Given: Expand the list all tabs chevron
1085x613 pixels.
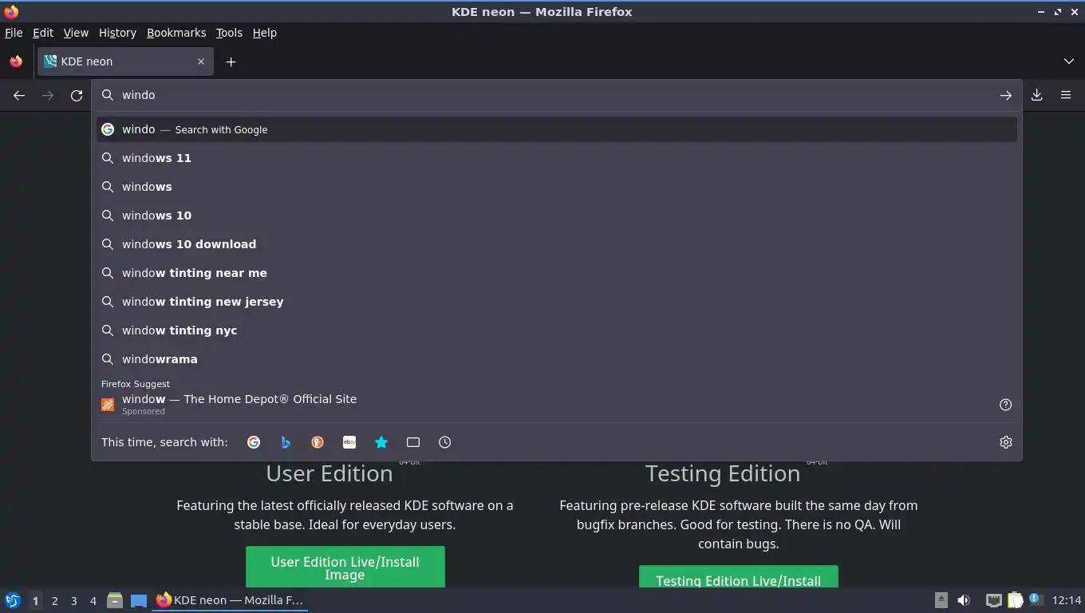Looking at the screenshot, I should [1069, 61].
